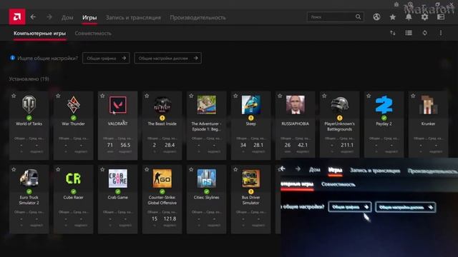
Task: Favorite Steep with star
Action: coord(235,96)
